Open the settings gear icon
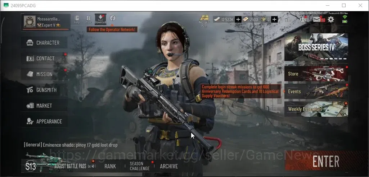The height and width of the screenshot is (177, 369). pyautogui.click(x=331, y=19)
